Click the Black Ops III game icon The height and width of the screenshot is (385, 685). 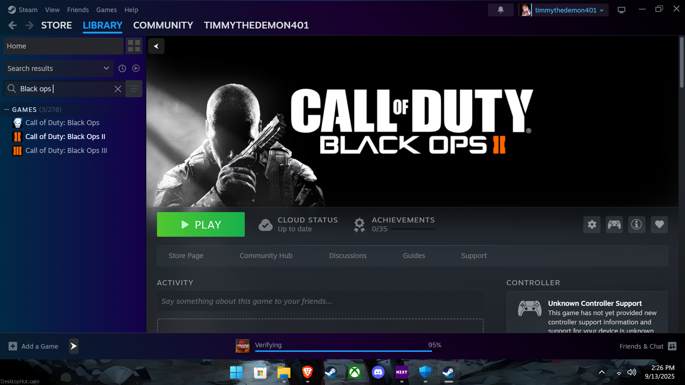(x=17, y=151)
